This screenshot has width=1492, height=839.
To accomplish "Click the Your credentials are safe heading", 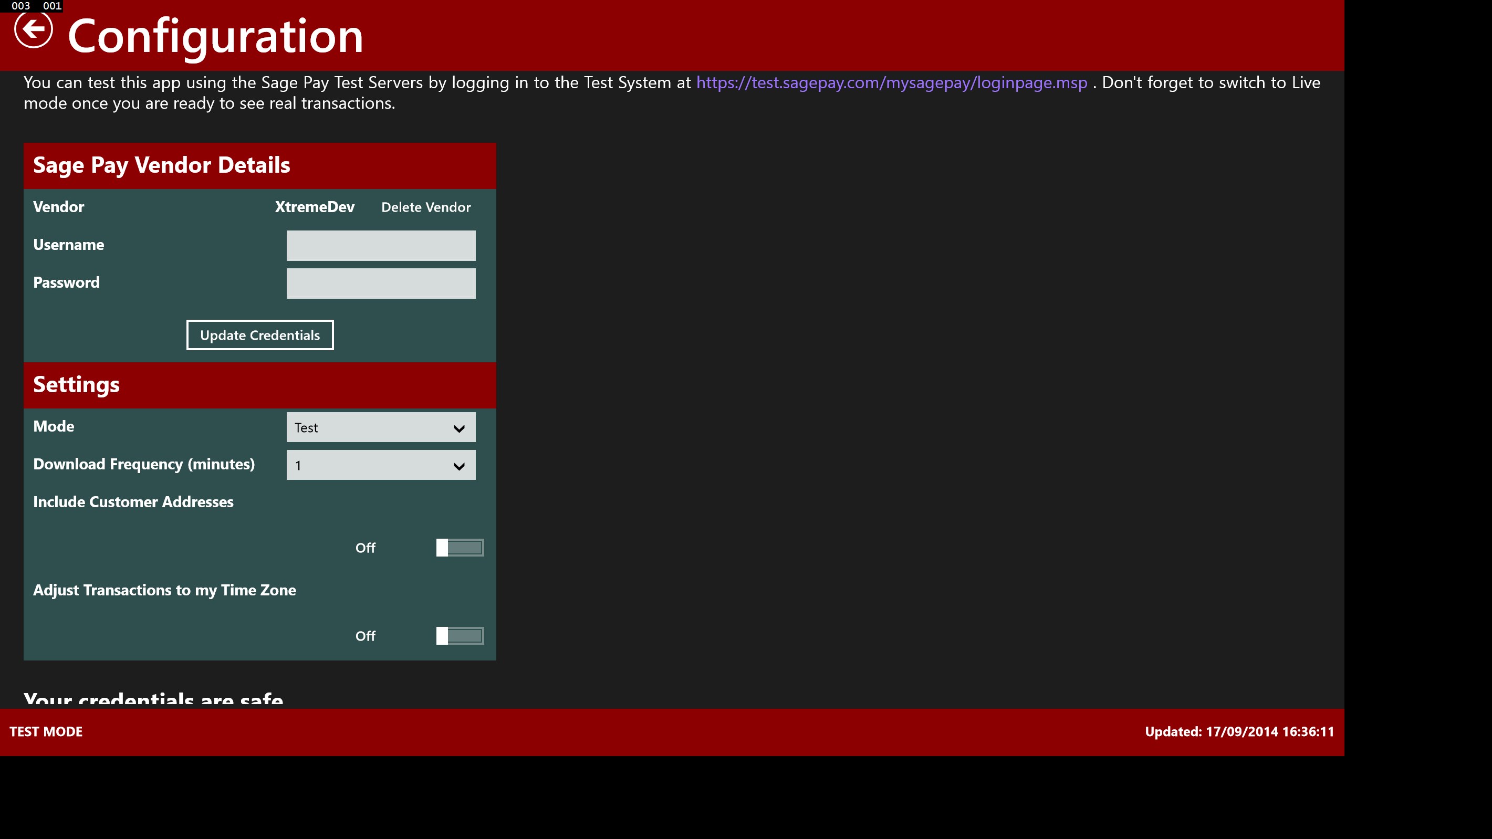I will [153, 699].
